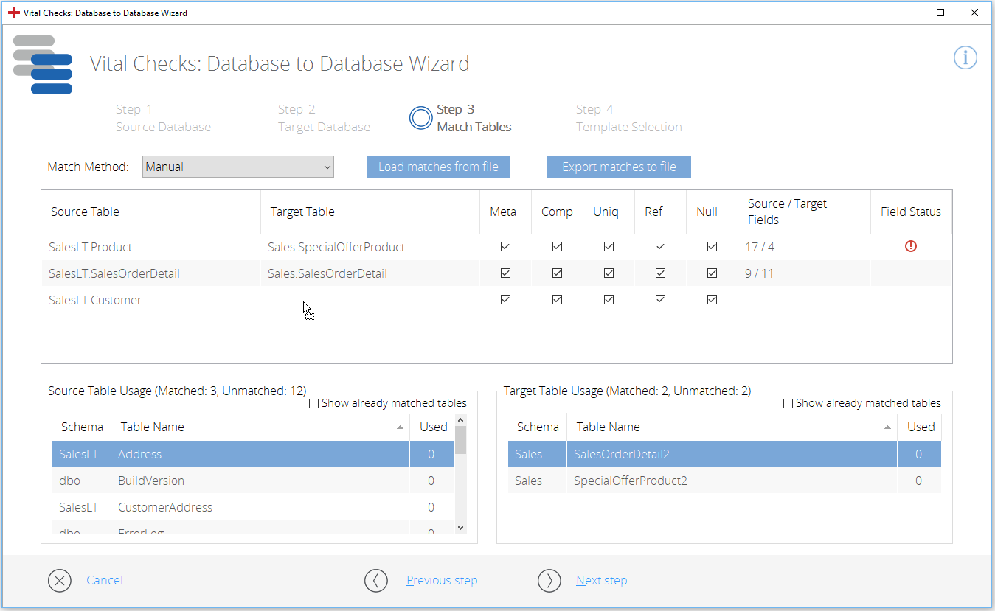Enable Show already matched tables for source
The height and width of the screenshot is (611, 995).
(314, 403)
